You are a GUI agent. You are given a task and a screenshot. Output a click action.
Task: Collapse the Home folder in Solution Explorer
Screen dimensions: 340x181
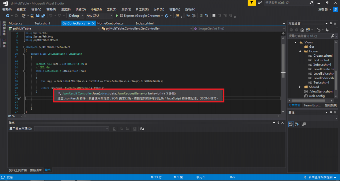point(300,51)
